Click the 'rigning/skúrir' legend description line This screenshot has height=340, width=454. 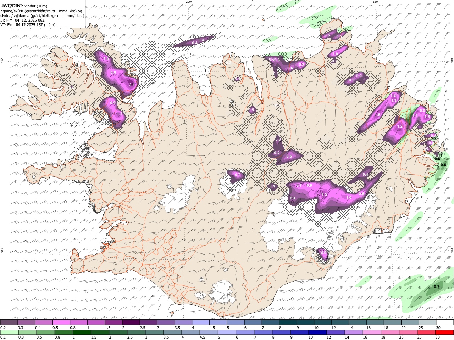click(41, 11)
